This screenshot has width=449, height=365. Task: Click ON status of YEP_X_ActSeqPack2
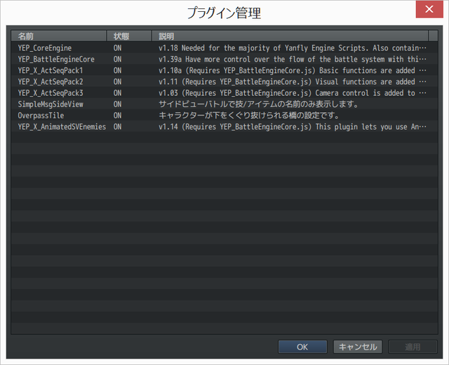pyautogui.click(x=117, y=81)
